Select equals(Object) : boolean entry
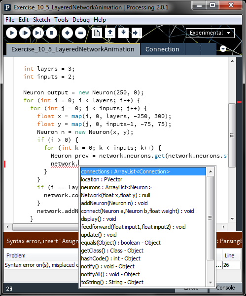Image resolution: width=246 pixels, height=296 pixels. pyautogui.click(x=143, y=243)
